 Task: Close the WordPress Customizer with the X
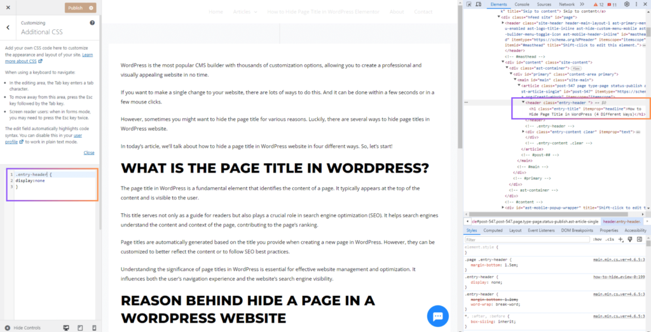coord(8,8)
